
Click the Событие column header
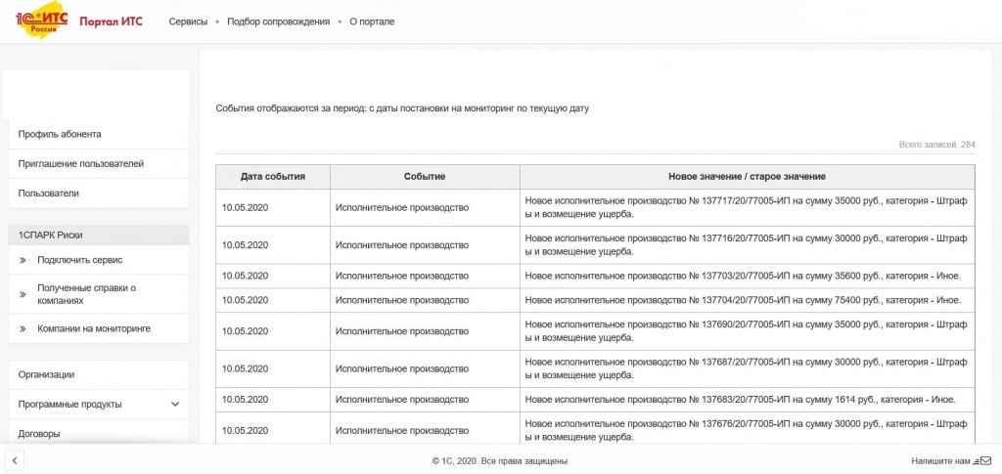tap(425, 176)
